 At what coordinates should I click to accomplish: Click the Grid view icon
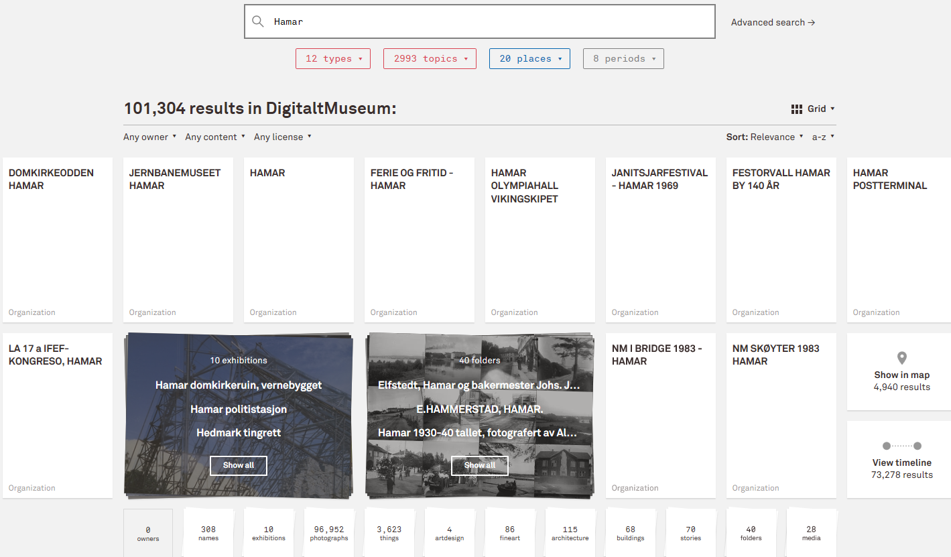pos(797,109)
